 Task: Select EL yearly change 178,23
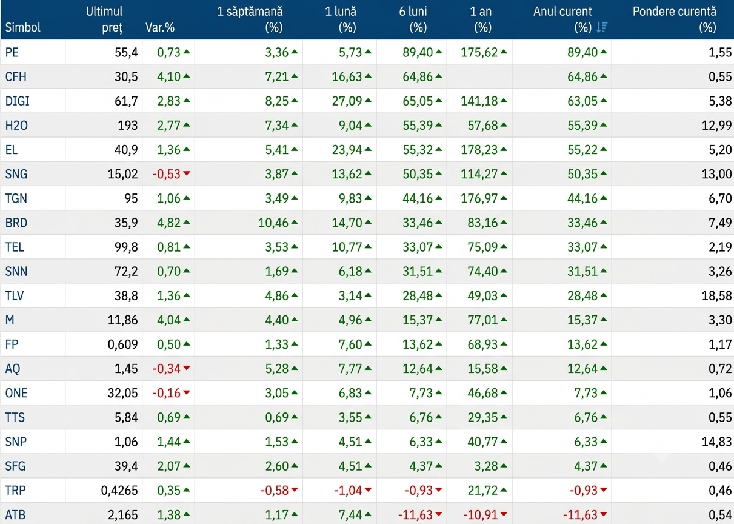479,150
